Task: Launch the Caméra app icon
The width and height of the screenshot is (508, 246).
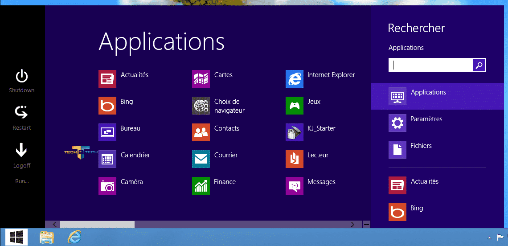Action: pos(107,186)
